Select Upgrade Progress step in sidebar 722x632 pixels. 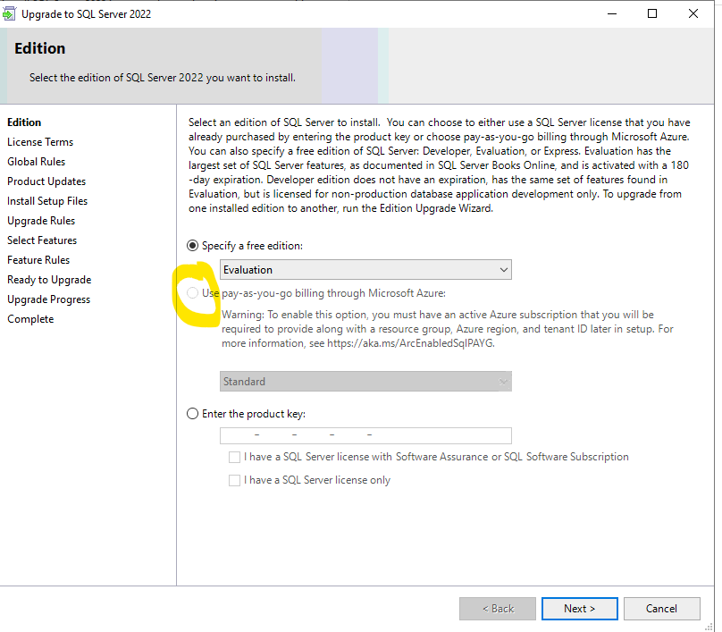(49, 299)
